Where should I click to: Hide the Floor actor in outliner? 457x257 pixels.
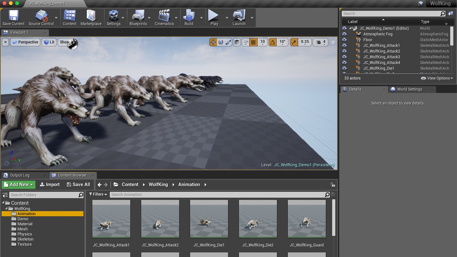point(344,40)
